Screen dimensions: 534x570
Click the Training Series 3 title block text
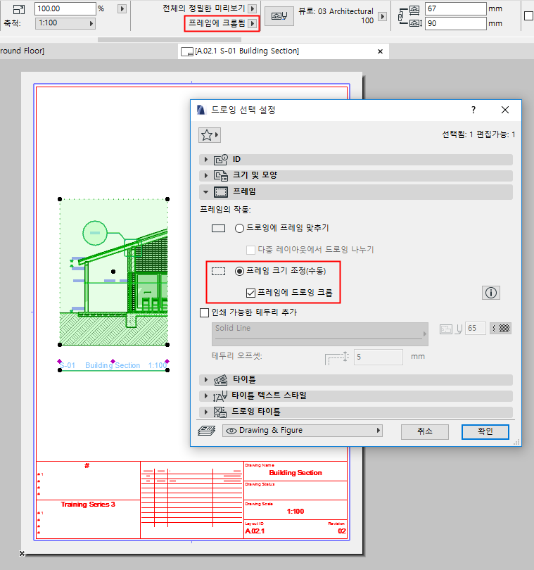tap(88, 505)
